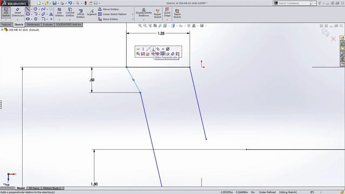Select the Arc sketch tool
Viewport: 345px width, 194px height.
pos(36,14)
